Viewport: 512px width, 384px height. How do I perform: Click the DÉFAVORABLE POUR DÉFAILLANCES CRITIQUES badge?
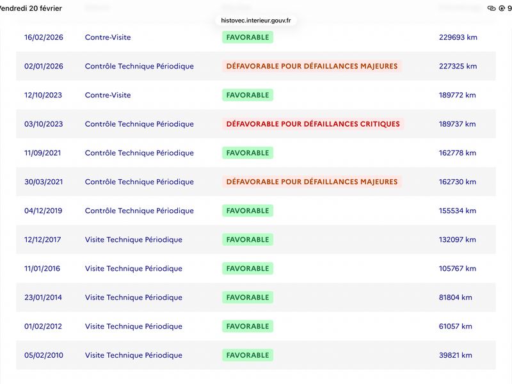click(x=313, y=124)
